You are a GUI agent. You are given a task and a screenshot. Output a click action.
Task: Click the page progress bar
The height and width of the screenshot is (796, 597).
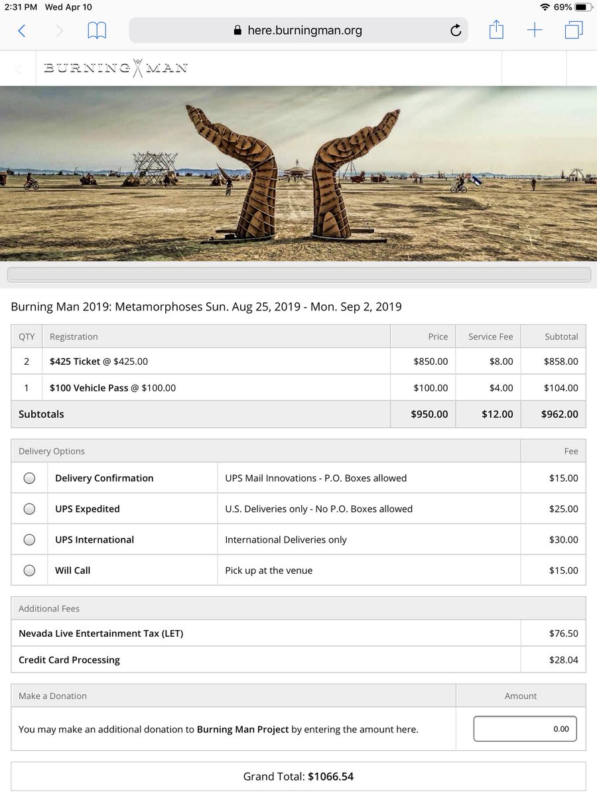click(298, 275)
